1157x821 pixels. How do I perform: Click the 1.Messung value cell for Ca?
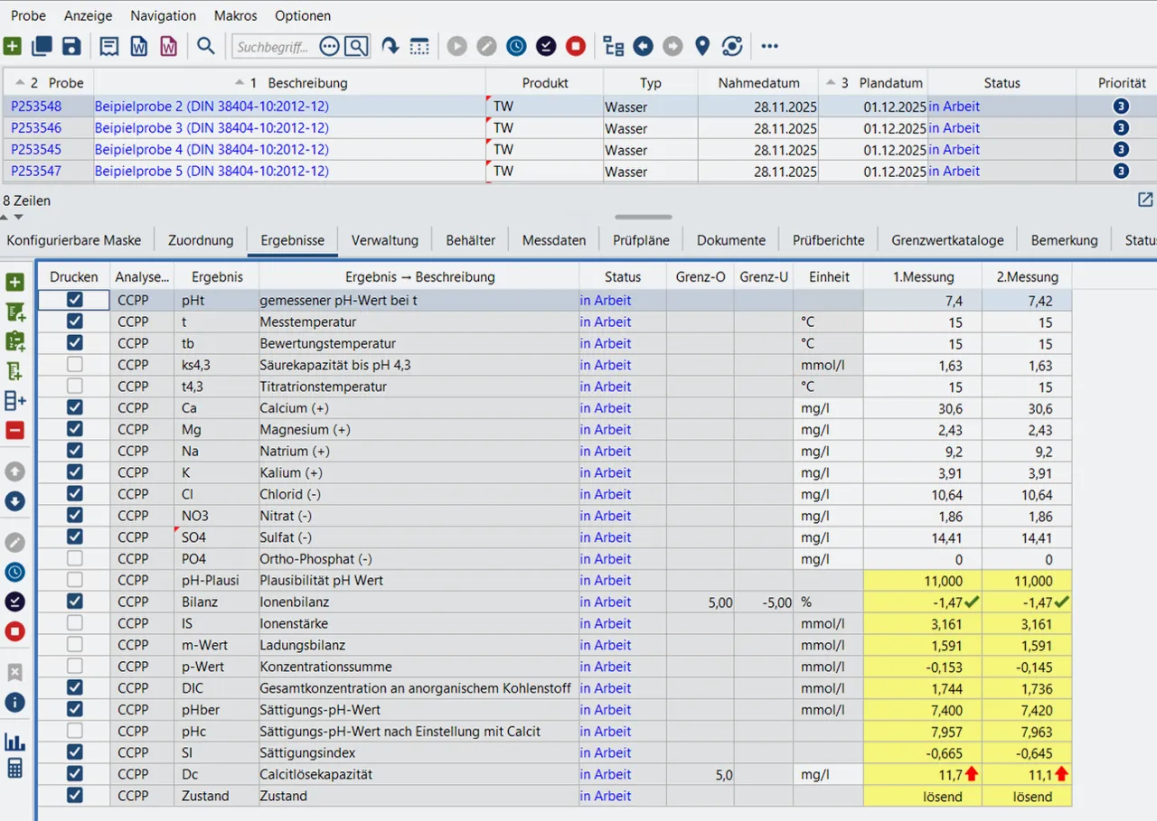point(923,408)
